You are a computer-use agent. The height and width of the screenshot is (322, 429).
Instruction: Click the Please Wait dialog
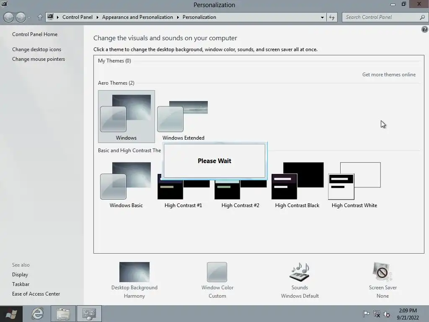(214, 161)
